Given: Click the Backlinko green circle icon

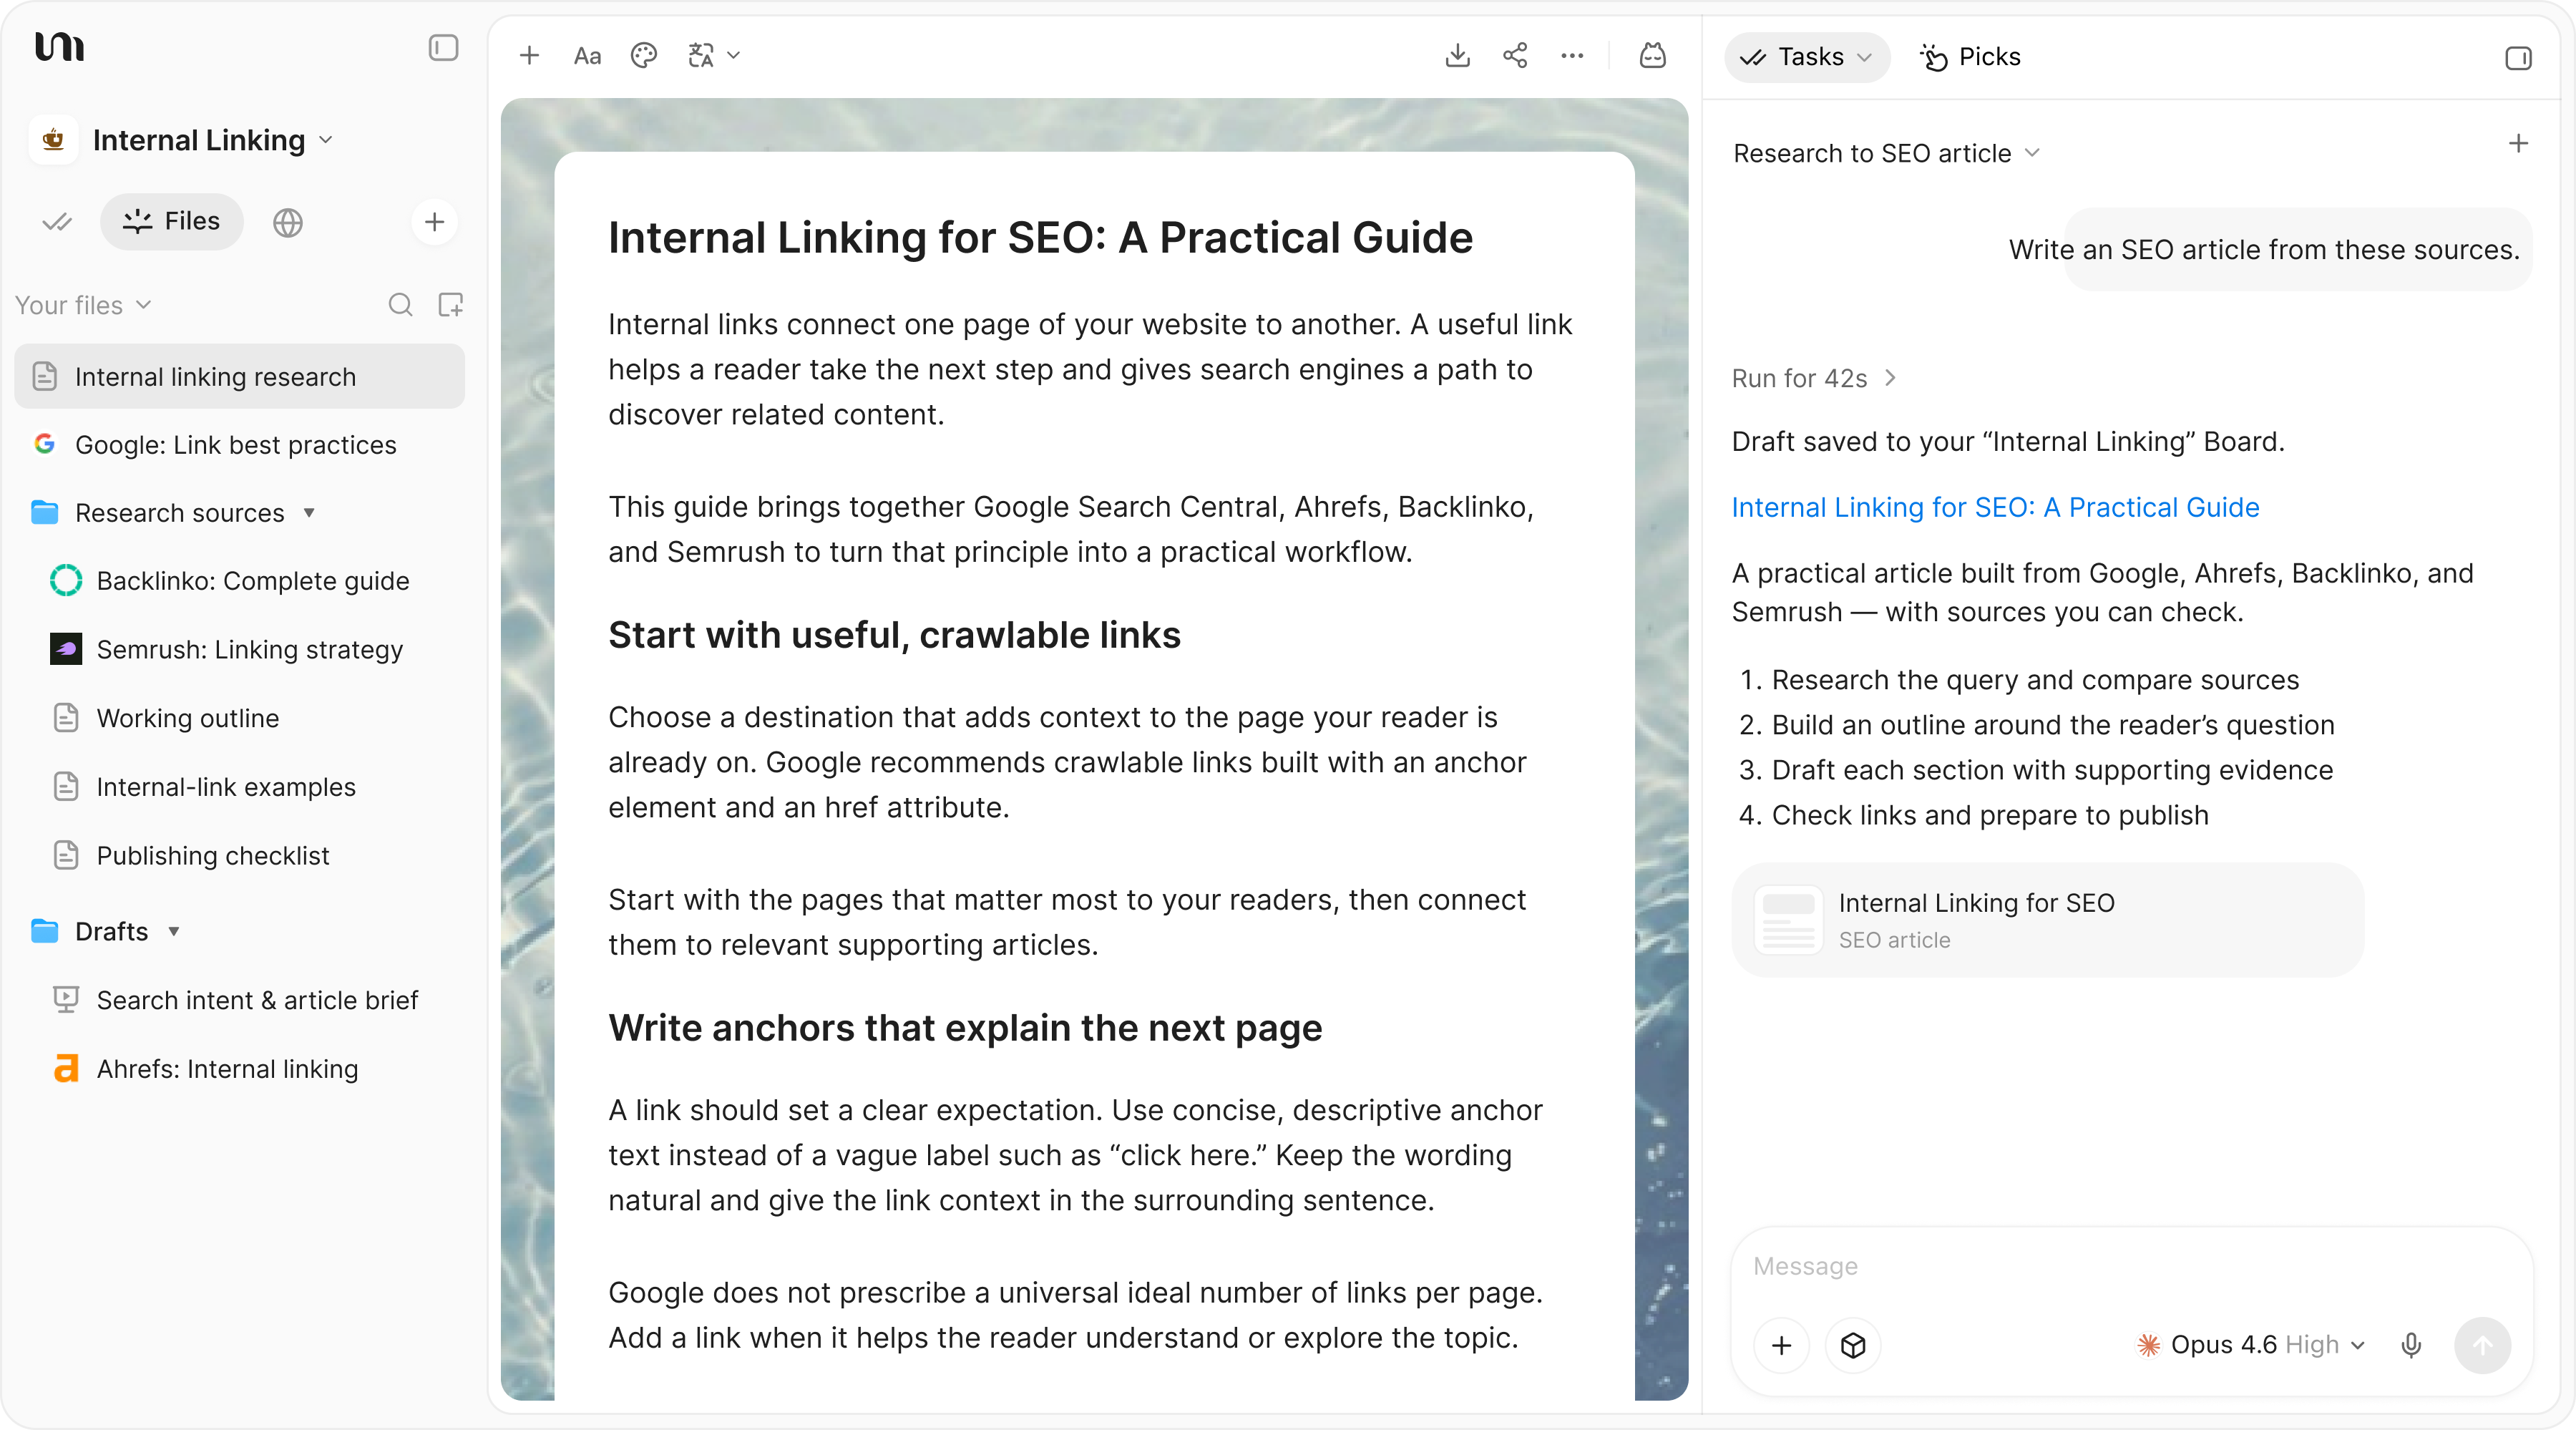Looking at the screenshot, I should [x=66, y=581].
